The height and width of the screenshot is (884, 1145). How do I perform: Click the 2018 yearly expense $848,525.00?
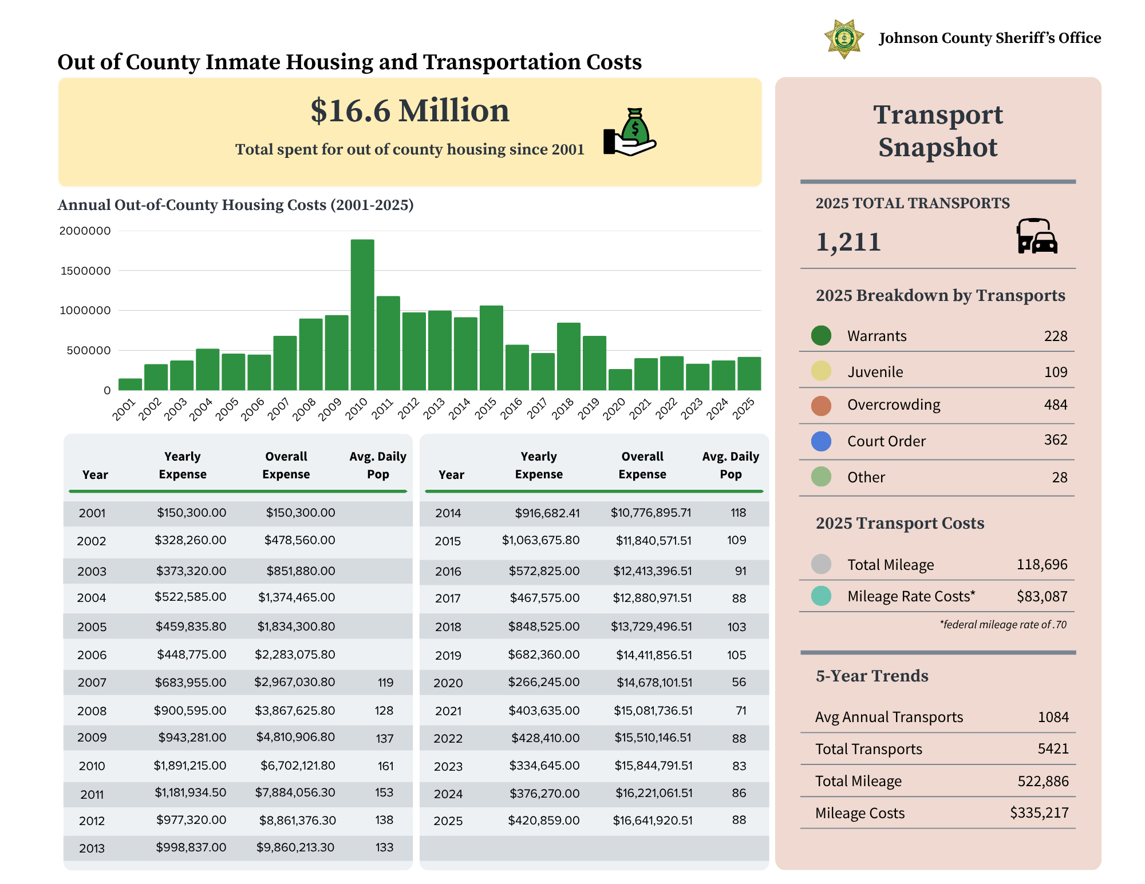[544, 627]
